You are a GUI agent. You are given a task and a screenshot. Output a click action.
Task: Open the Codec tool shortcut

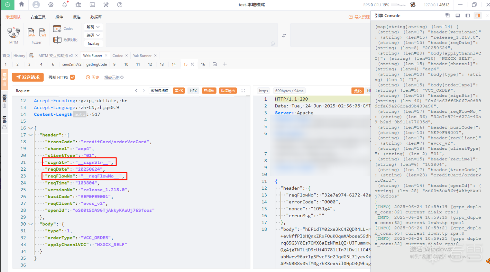point(63,29)
